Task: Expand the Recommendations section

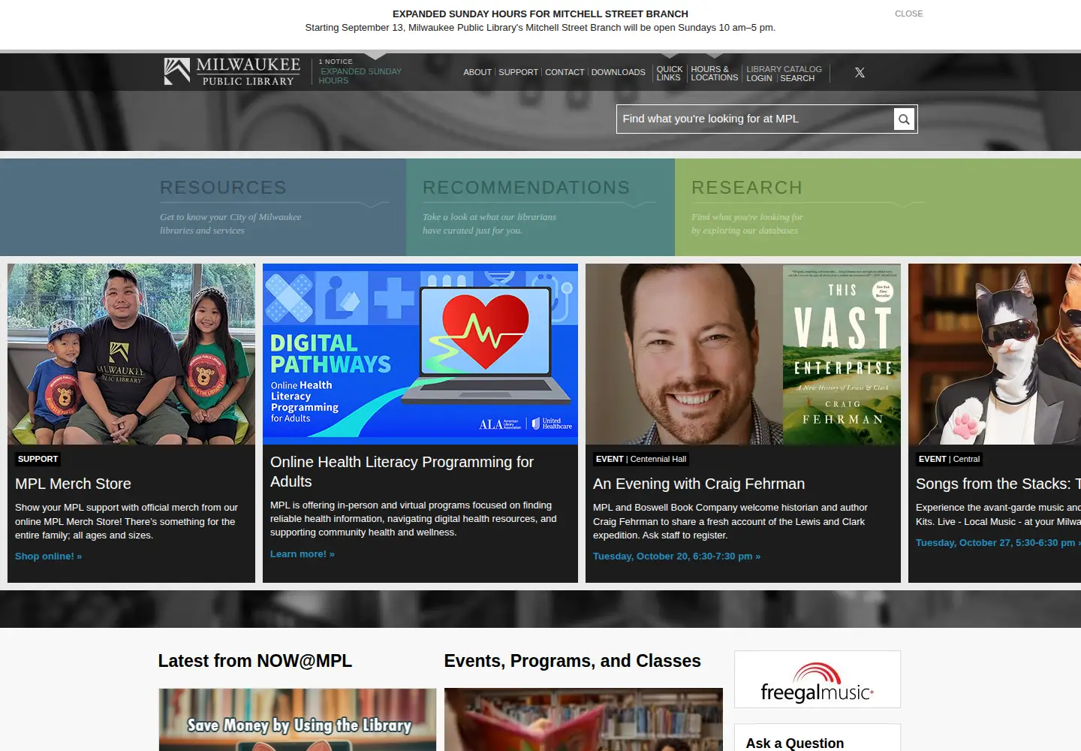Action: 526,188
